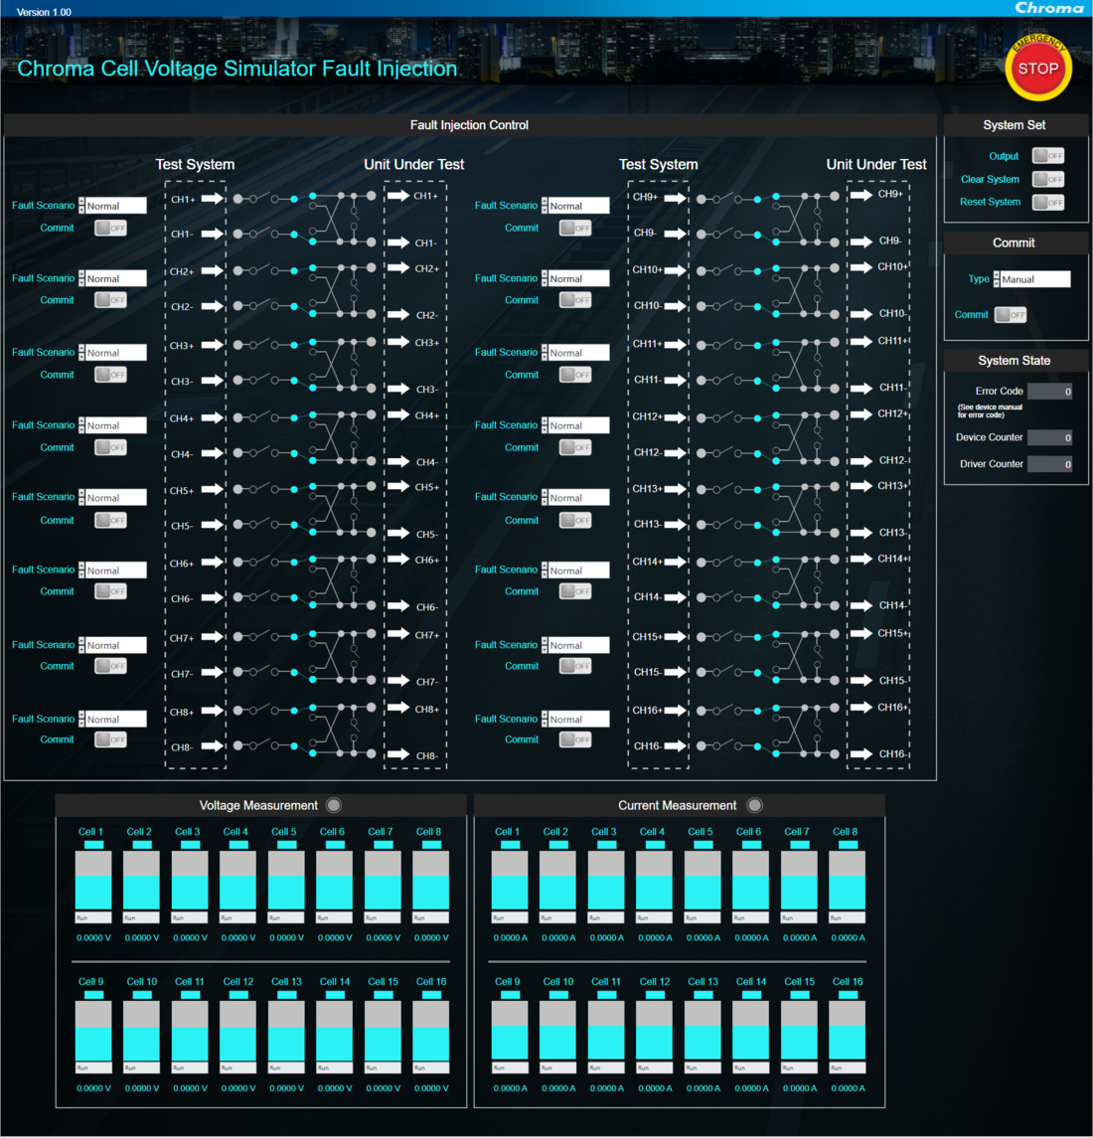Click the CH5- Test System input arrow
The height and width of the screenshot is (1138, 1093).
pos(213,525)
